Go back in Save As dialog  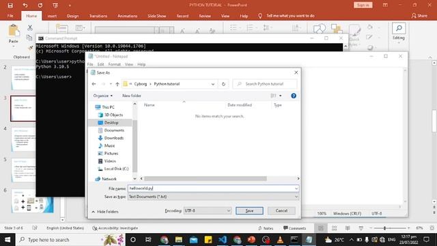pyautogui.click(x=94, y=84)
